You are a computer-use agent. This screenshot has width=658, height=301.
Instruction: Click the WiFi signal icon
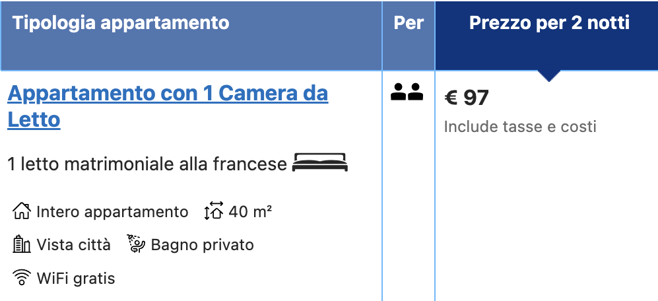(x=21, y=277)
